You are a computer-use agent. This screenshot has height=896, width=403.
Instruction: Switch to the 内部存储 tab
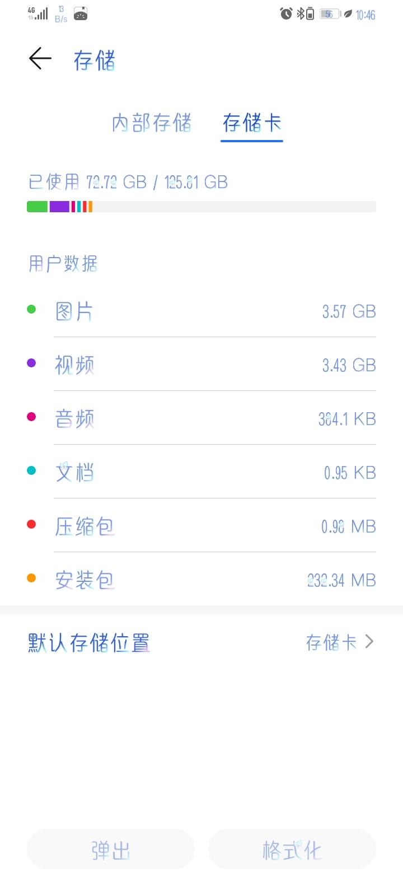(152, 123)
